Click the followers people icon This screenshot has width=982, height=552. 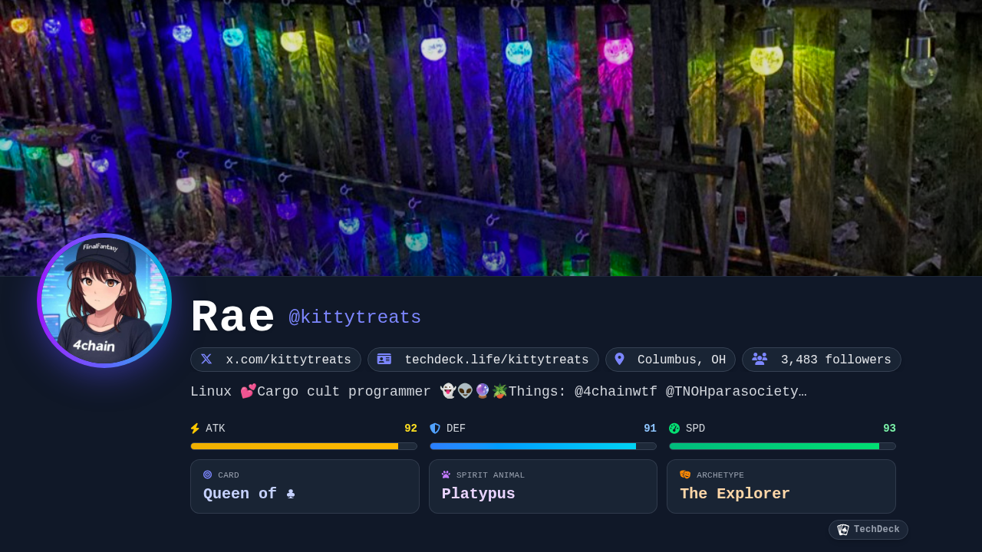tap(760, 359)
